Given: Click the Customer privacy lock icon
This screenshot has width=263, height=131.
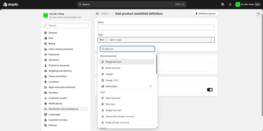Looking at the screenshot, I should (x=45, y=120).
